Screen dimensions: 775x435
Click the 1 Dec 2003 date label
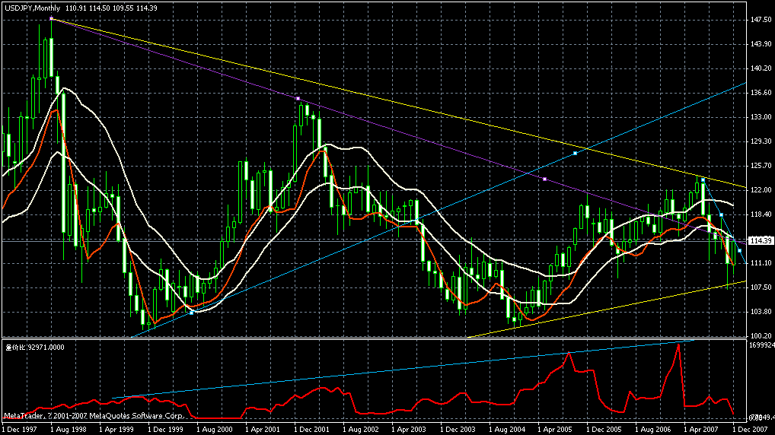click(458, 430)
